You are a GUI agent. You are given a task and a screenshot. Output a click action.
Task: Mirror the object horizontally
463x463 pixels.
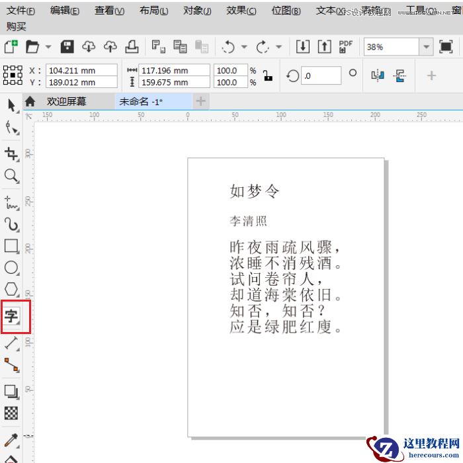tap(378, 75)
